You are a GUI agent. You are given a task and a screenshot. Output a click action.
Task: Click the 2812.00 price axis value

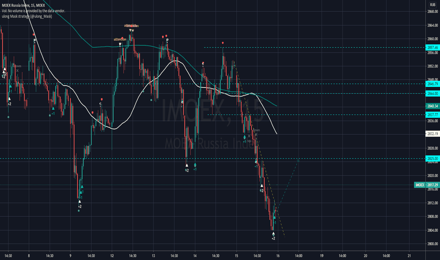point(432,203)
